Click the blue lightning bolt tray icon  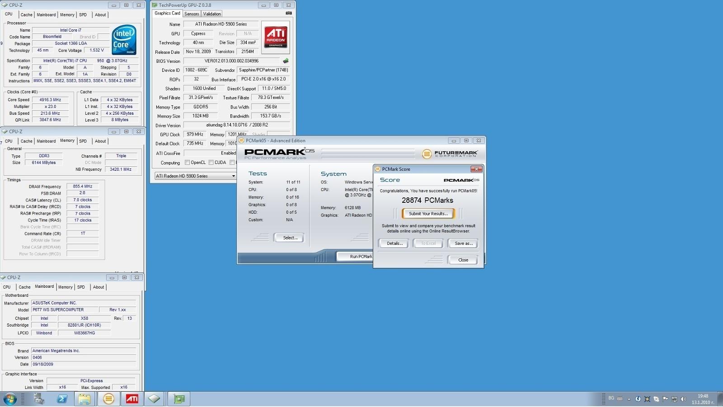638,399
